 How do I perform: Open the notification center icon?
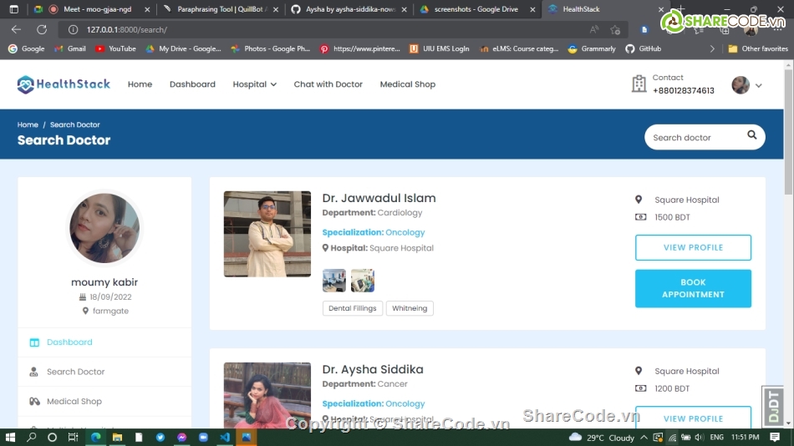point(775,438)
